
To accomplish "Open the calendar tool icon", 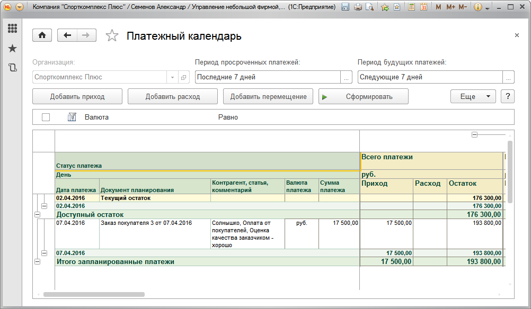I will pyautogui.click(x=423, y=7).
